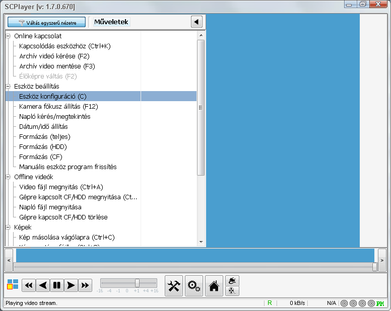Click the N/A status field
Screen dimensions: 391x311
click(x=332, y=303)
